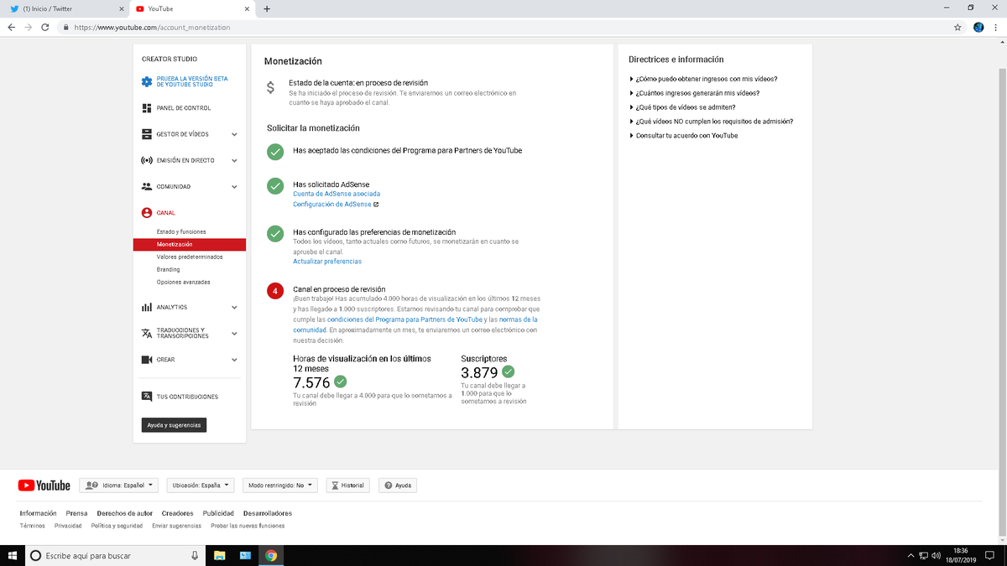Click the external link icon beside Configuración de AdSense
The height and width of the screenshot is (566, 1007).
[x=376, y=204]
